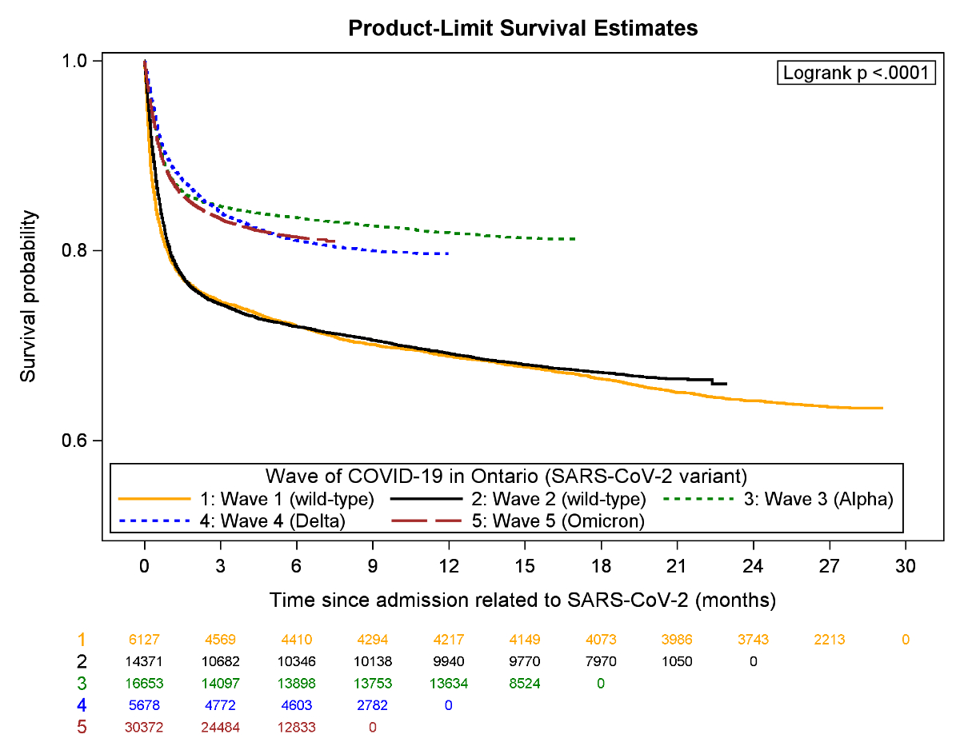
Task: Click the "Survival probability" y-axis label
Action: [x=29, y=296]
